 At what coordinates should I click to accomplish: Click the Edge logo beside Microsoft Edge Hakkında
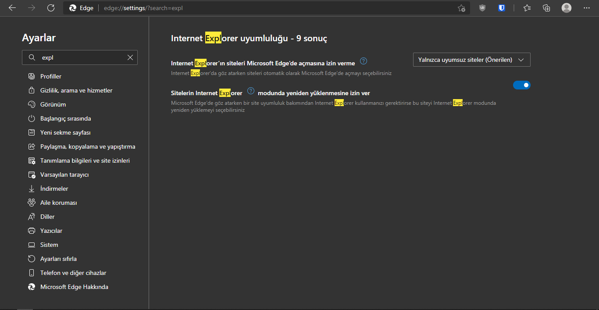[32, 287]
